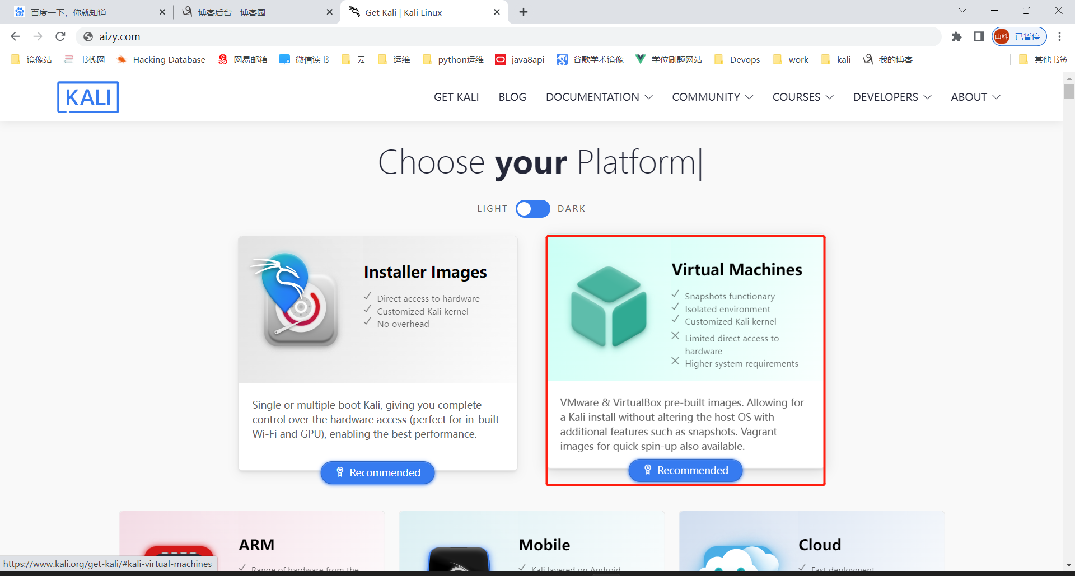This screenshot has width=1075, height=576.
Task: Toggle the Light/Dark theme switch
Action: click(532, 208)
